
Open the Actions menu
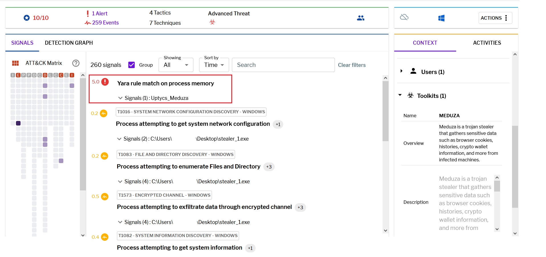[x=495, y=18]
